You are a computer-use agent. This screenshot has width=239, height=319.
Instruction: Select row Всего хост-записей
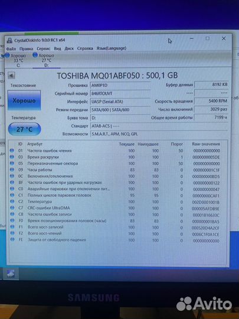117,227
